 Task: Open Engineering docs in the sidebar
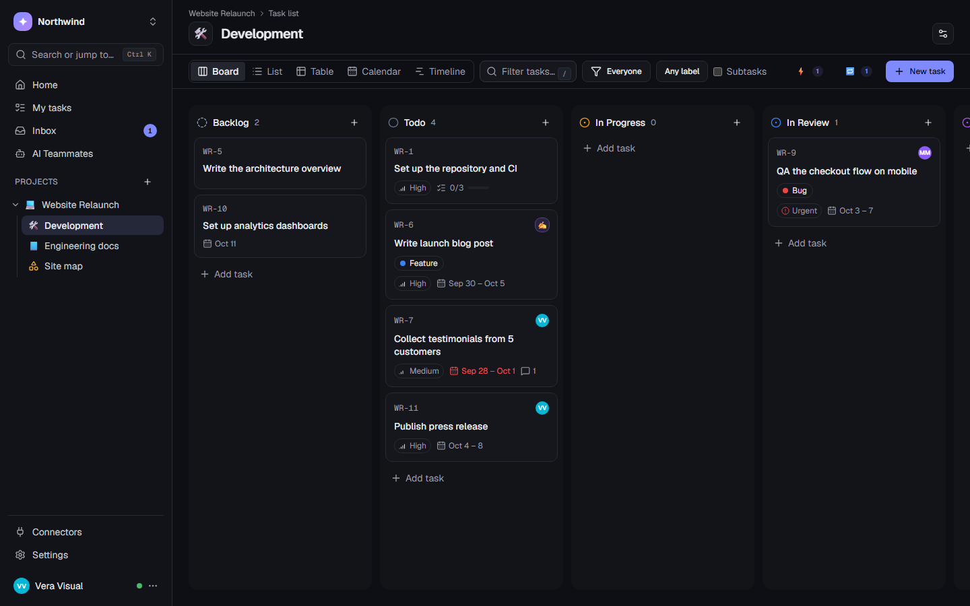pos(92,246)
